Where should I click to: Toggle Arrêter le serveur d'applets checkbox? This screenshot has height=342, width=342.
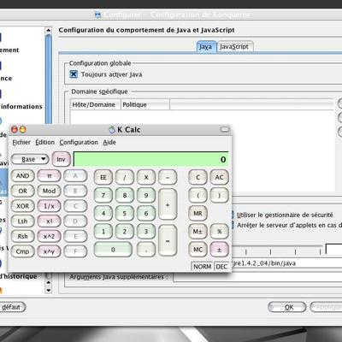click(233, 225)
